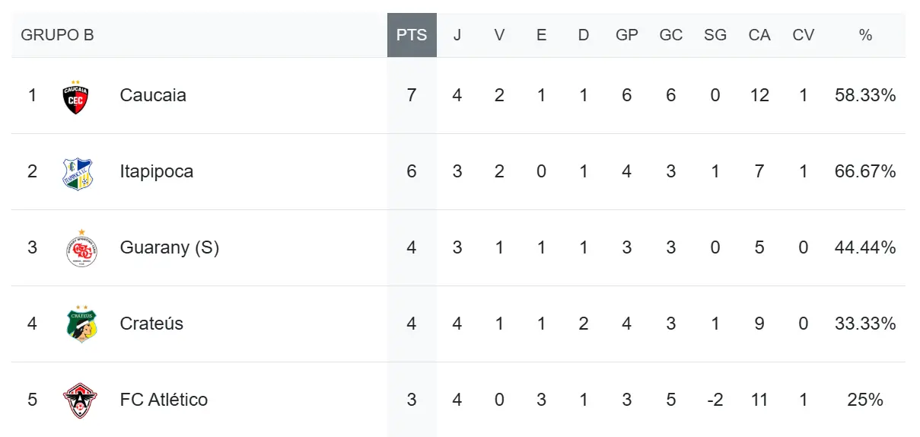Screen dimensions: 920x437
Task: Click the Crateús team crest icon
Action: tap(81, 324)
